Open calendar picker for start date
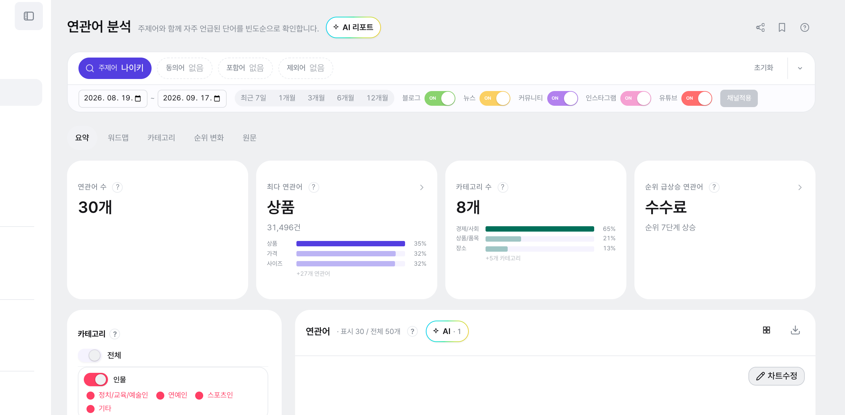 click(138, 98)
